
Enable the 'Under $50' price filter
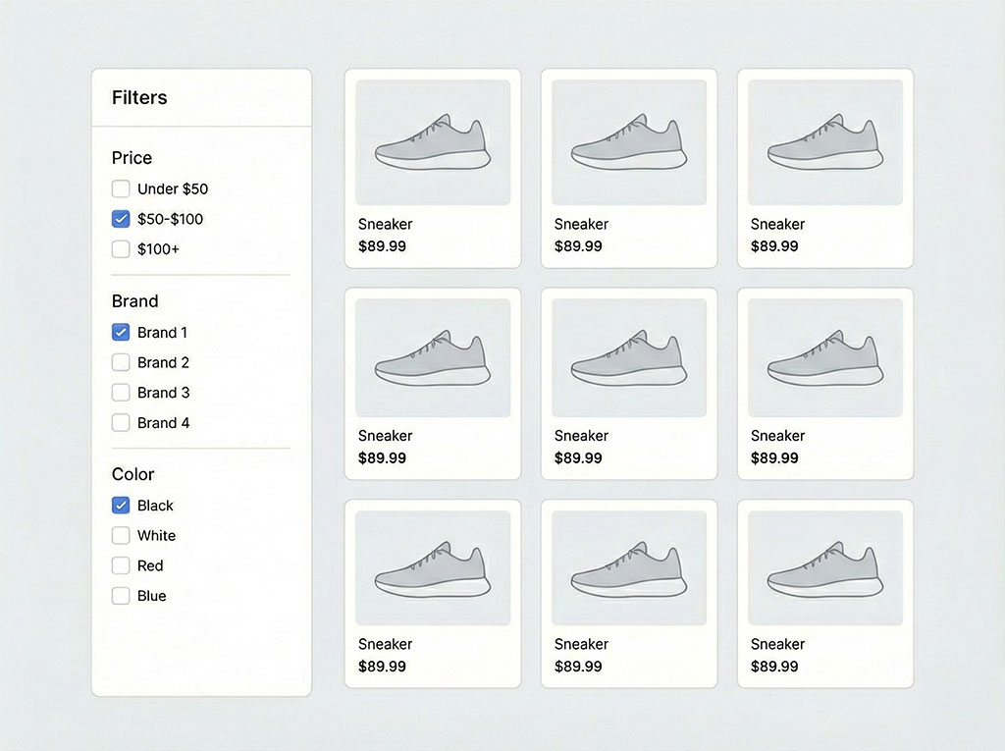[x=121, y=188]
